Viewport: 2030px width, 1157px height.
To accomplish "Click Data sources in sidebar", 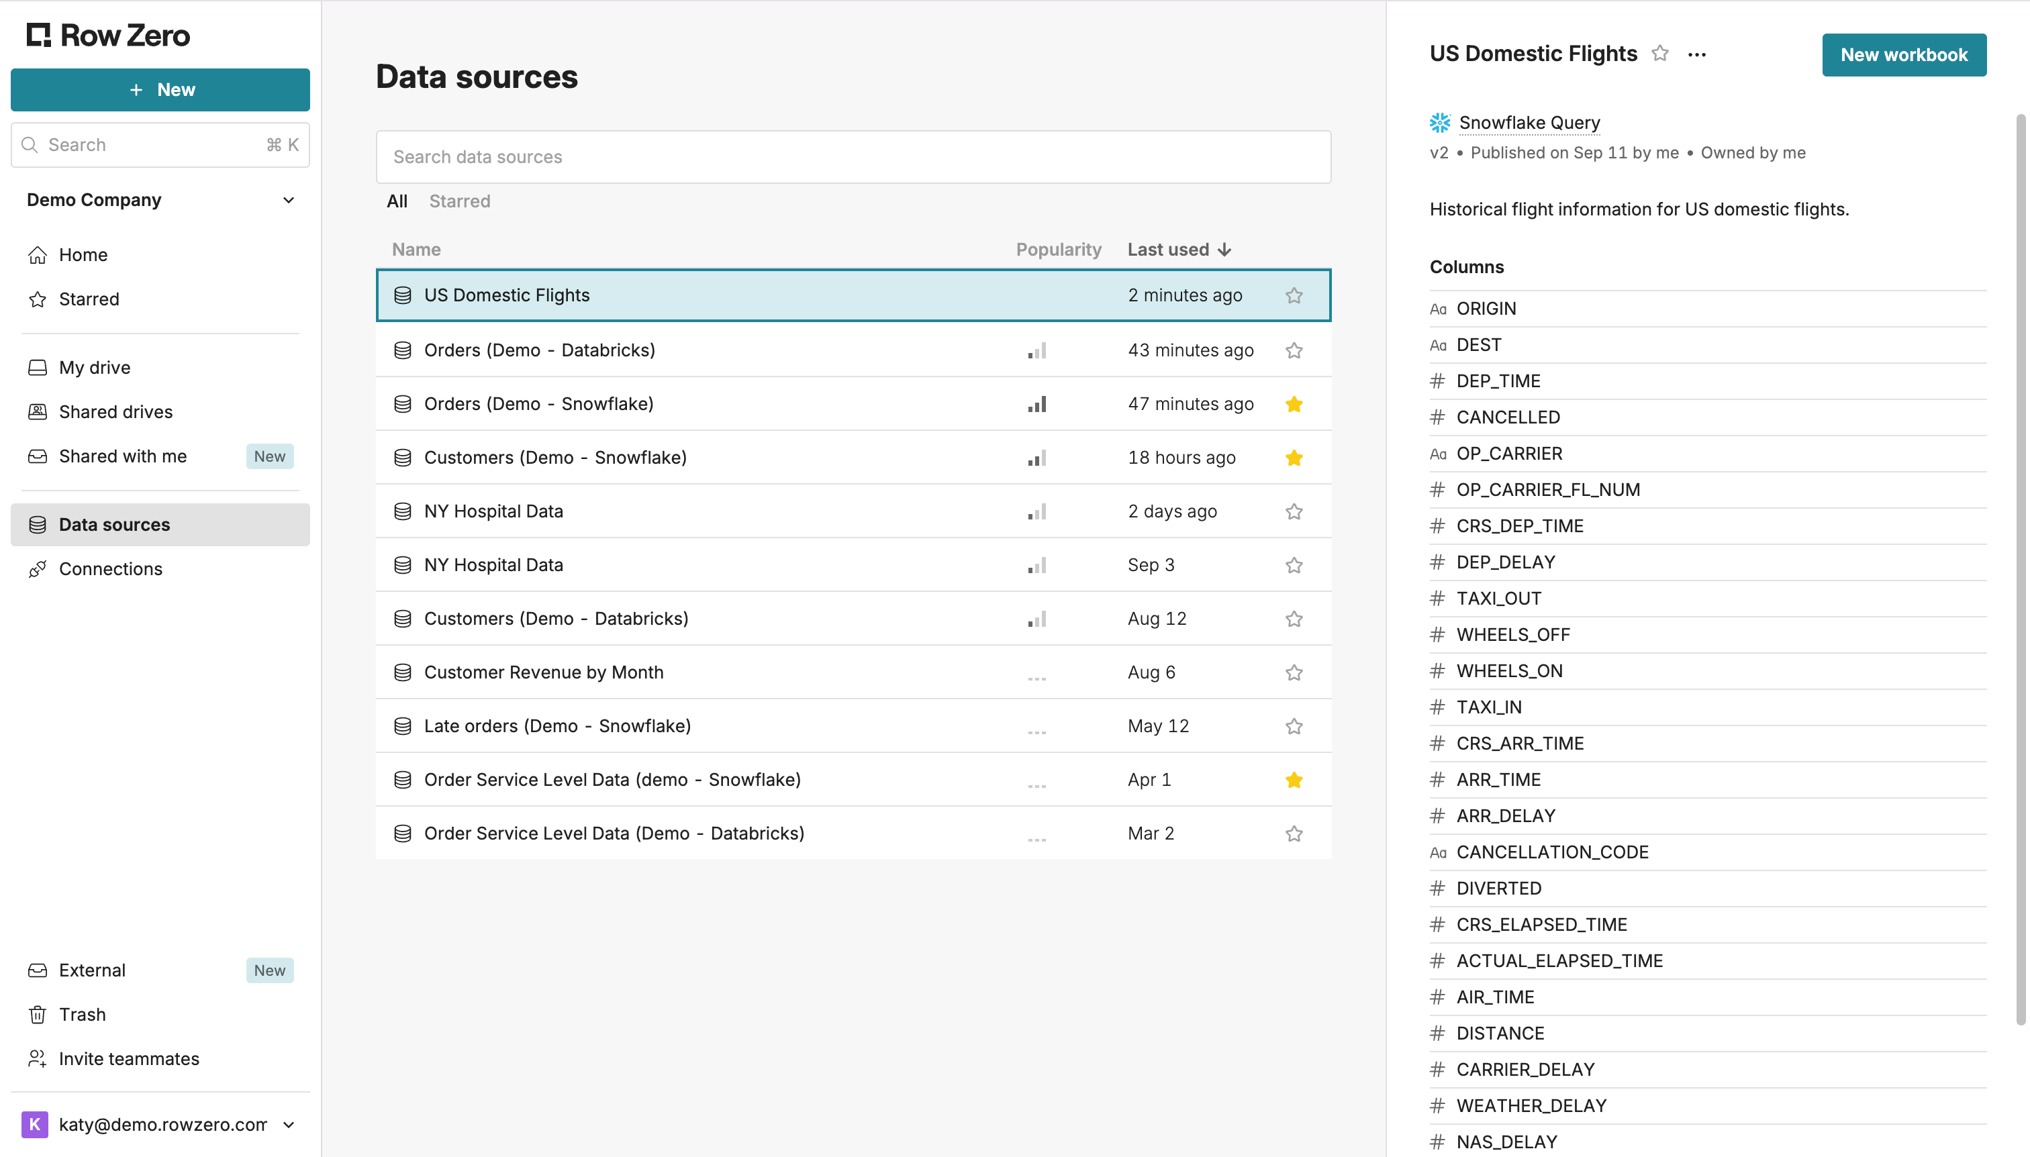I will pos(160,524).
